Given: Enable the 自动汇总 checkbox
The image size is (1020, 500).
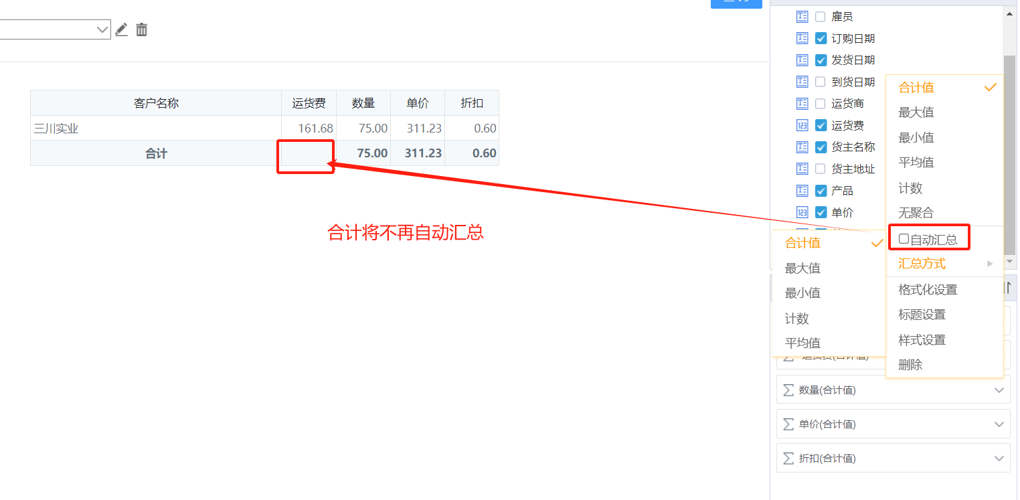Looking at the screenshot, I should [904, 239].
